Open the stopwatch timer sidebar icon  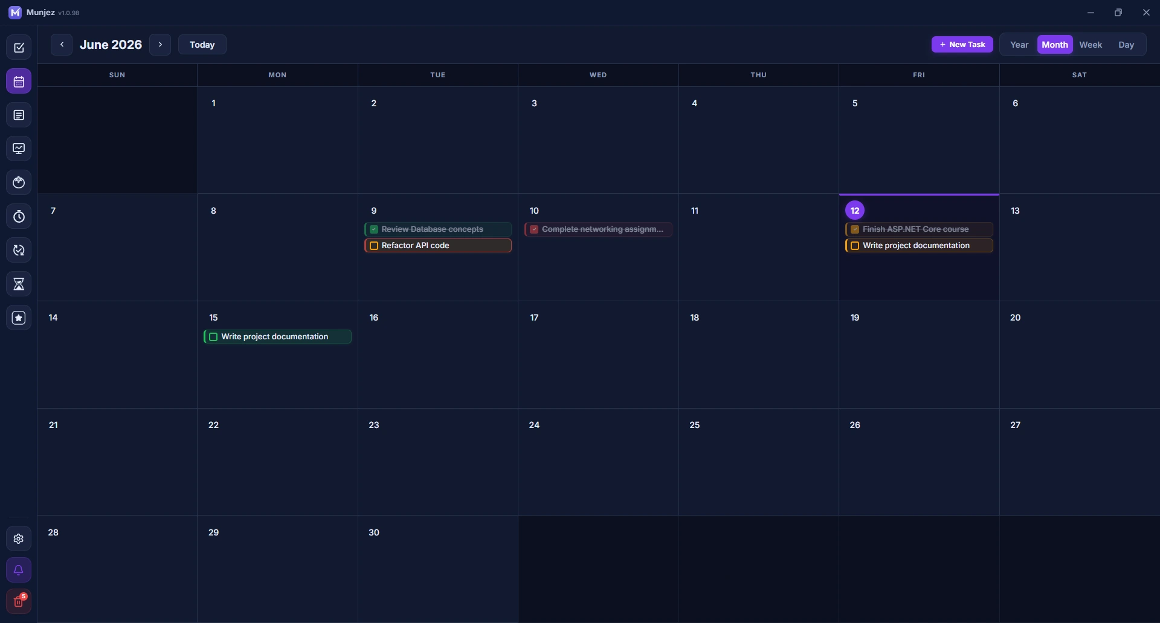(x=19, y=216)
